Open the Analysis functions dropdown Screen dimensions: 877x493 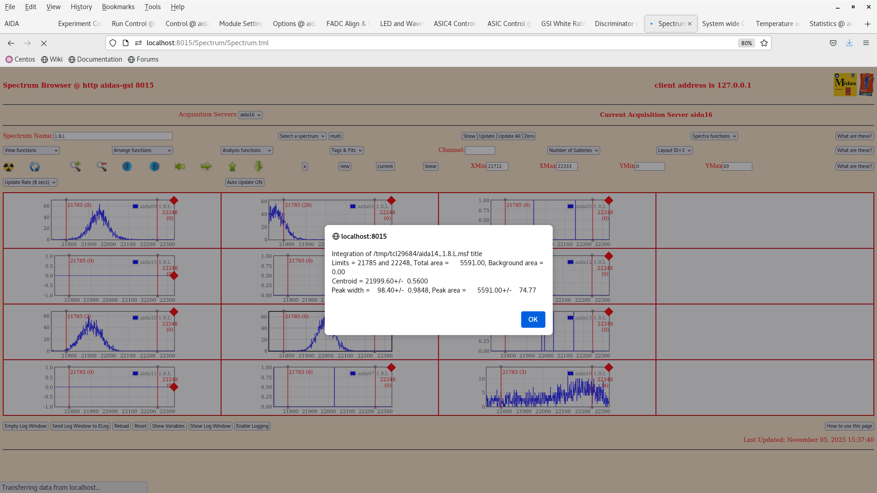pyautogui.click(x=246, y=150)
